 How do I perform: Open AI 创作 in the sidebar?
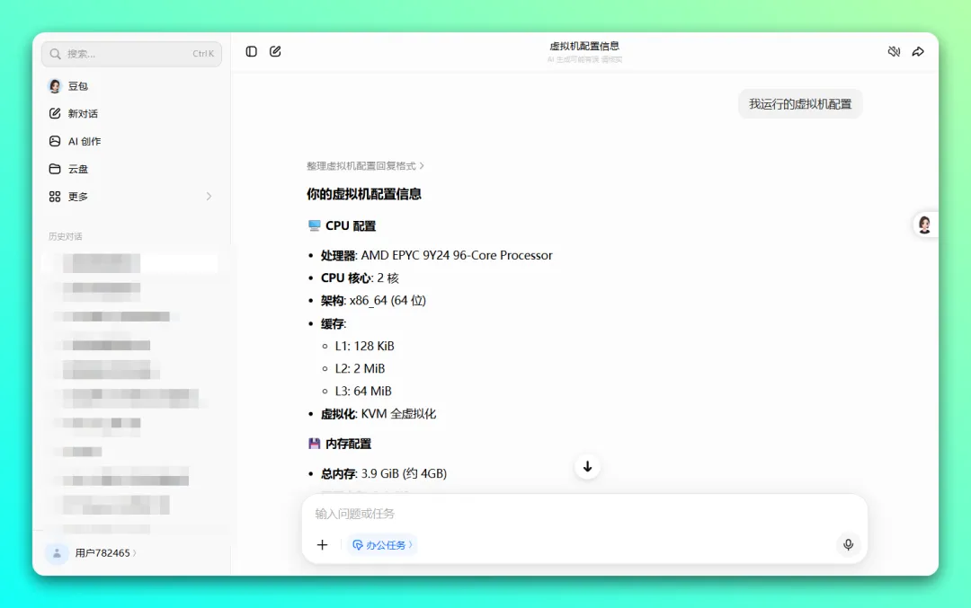click(x=131, y=141)
